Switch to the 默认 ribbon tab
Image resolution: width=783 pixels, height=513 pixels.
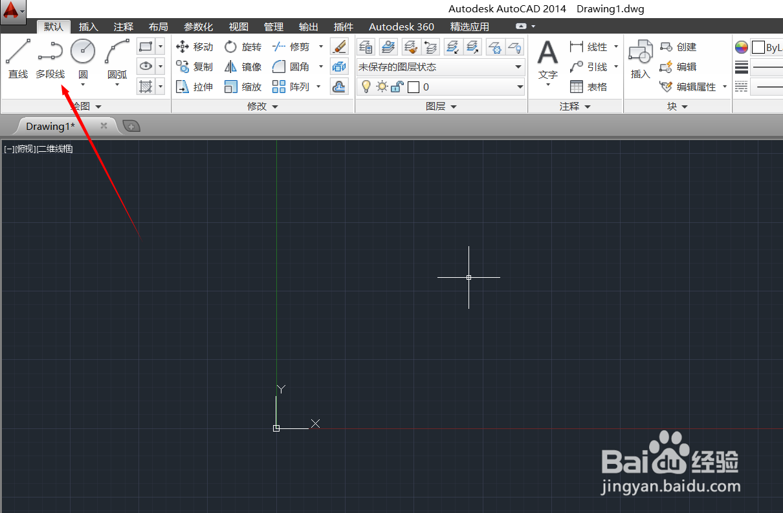[54, 26]
